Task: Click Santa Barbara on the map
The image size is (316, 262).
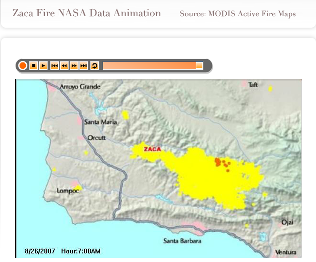Action: click(x=182, y=241)
